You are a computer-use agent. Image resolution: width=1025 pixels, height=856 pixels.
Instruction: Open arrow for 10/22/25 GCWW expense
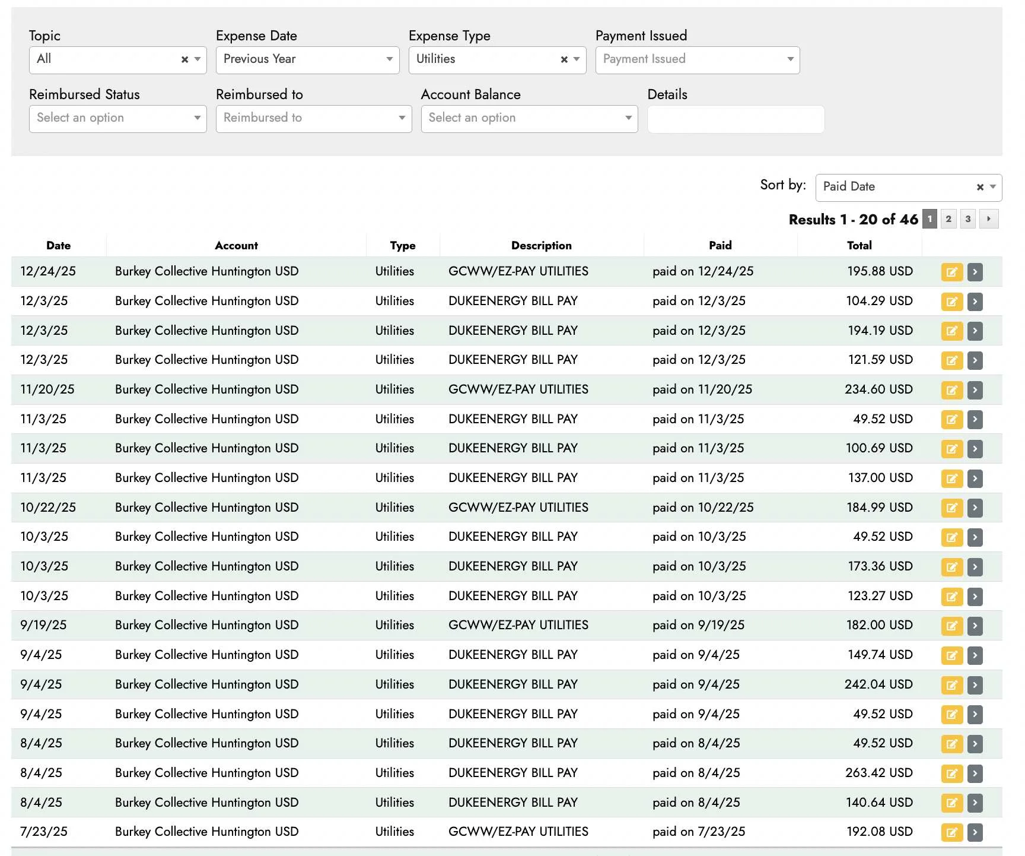975,508
